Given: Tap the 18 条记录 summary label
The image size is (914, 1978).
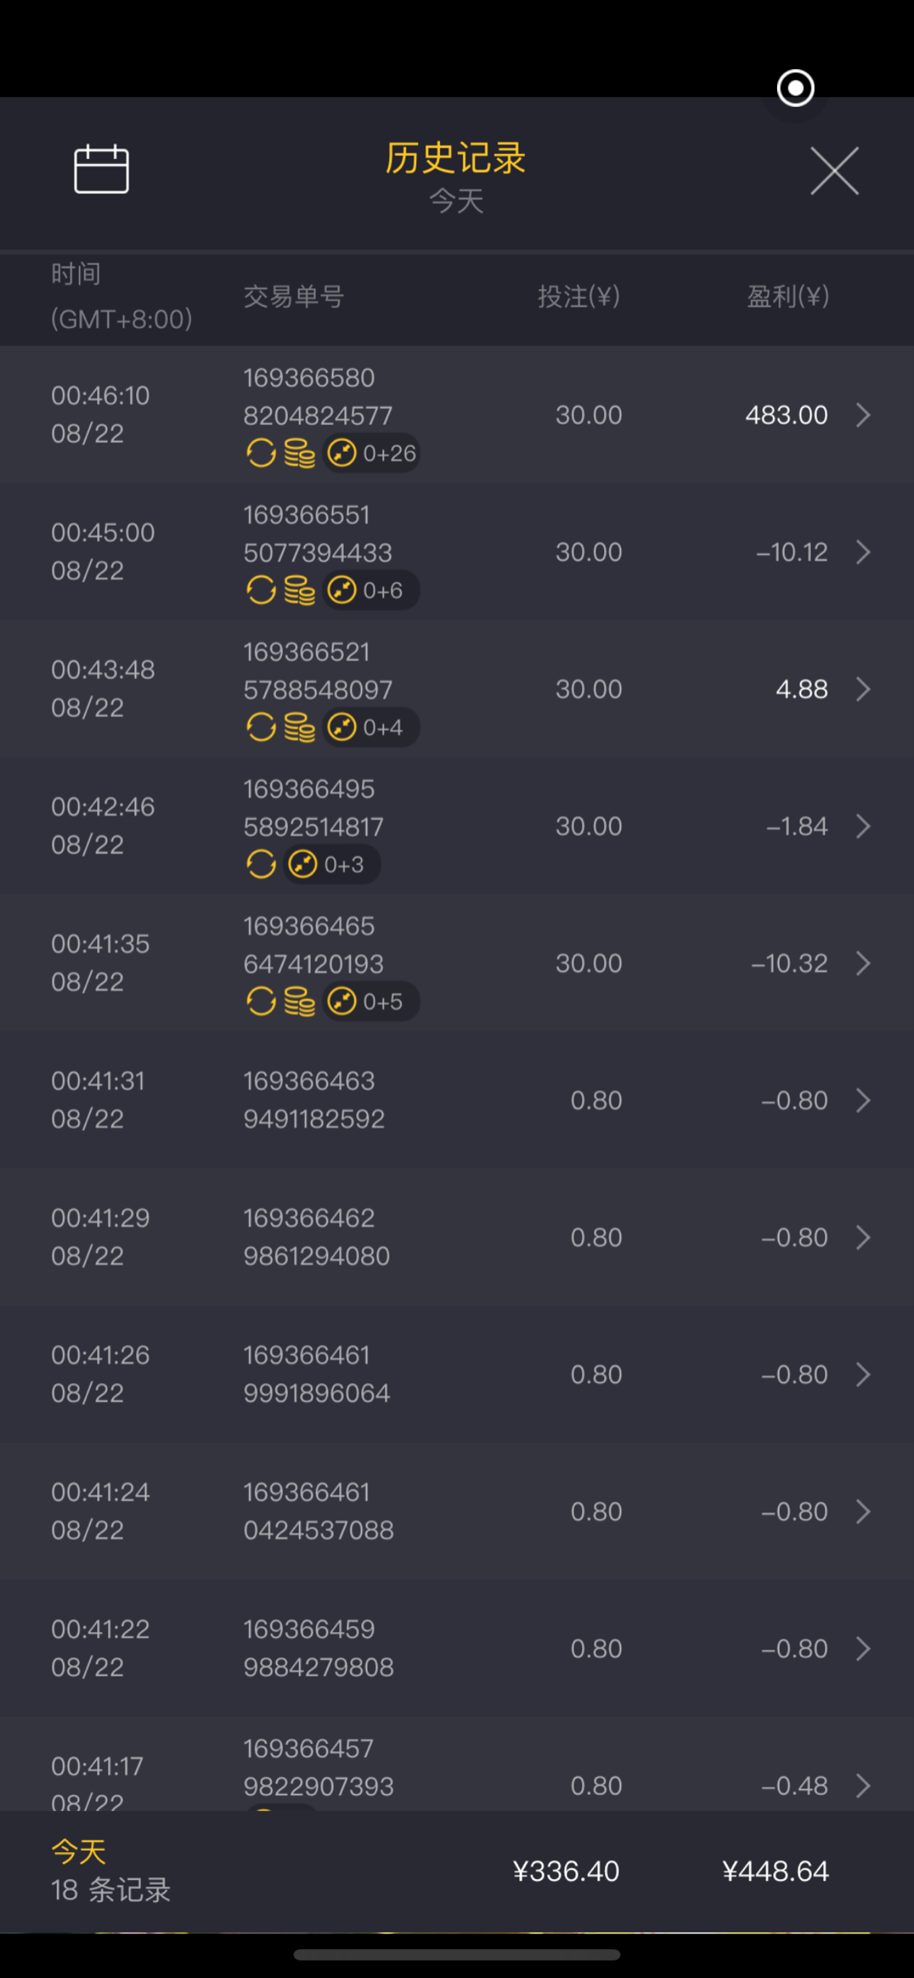Looking at the screenshot, I should tap(110, 1889).
